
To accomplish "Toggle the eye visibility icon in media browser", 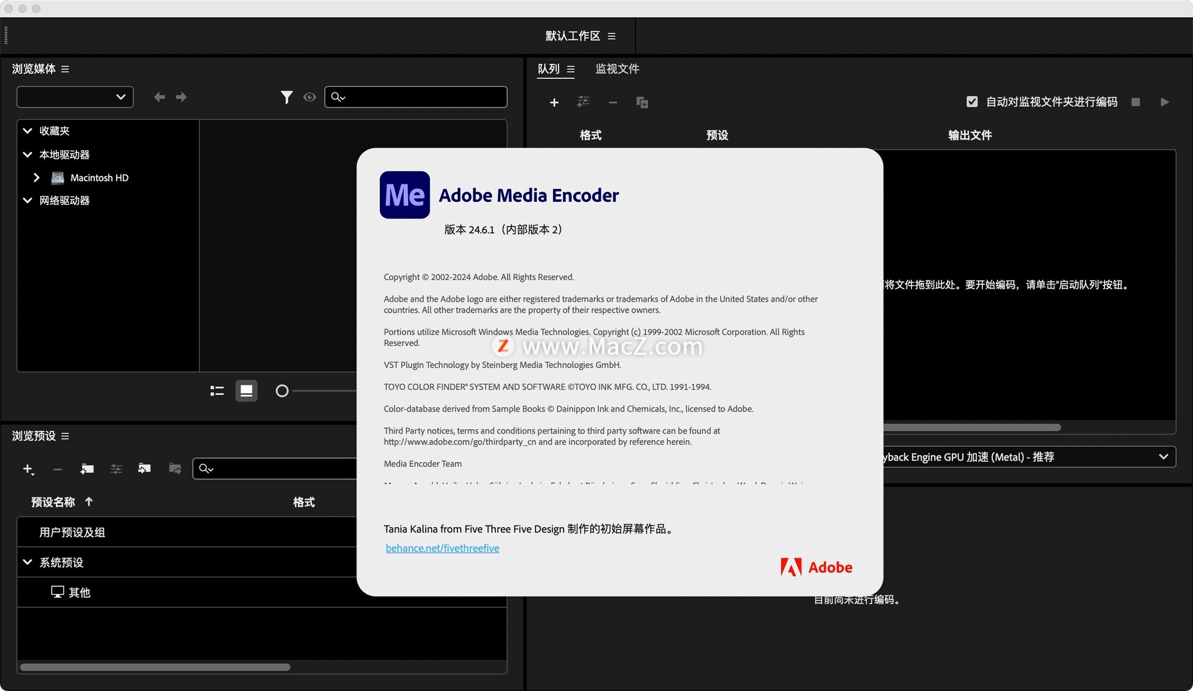I will point(309,97).
